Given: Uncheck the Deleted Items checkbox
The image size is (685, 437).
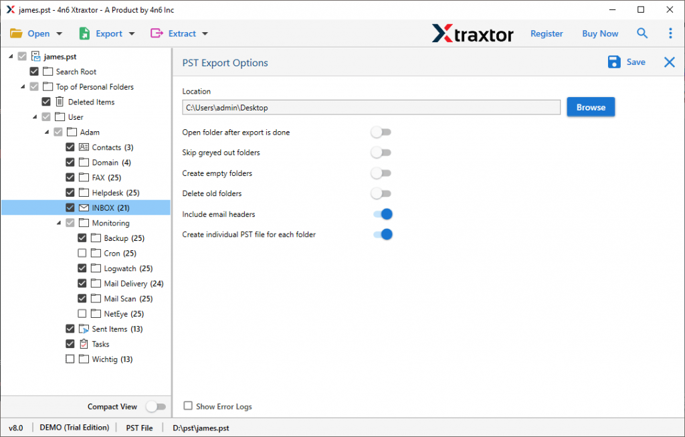Looking at the screenshot, I should (45, 101).
